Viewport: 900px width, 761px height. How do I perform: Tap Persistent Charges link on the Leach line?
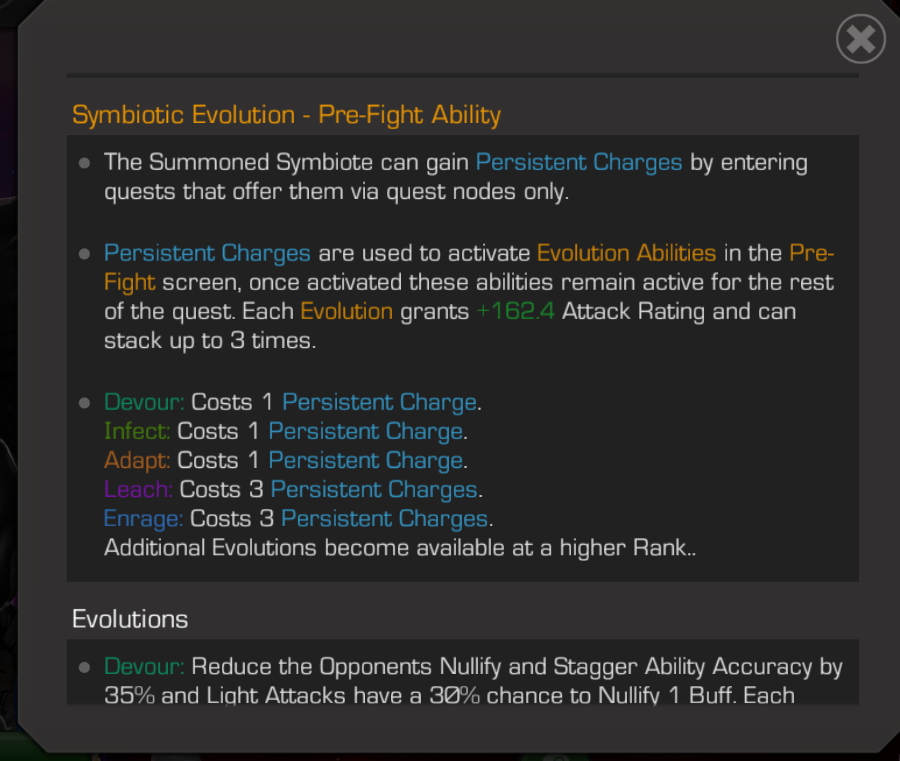pyautogui.click(x=374, y=490)
